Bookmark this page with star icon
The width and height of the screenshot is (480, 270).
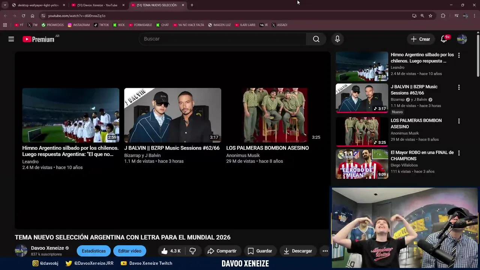coord(430,16)
